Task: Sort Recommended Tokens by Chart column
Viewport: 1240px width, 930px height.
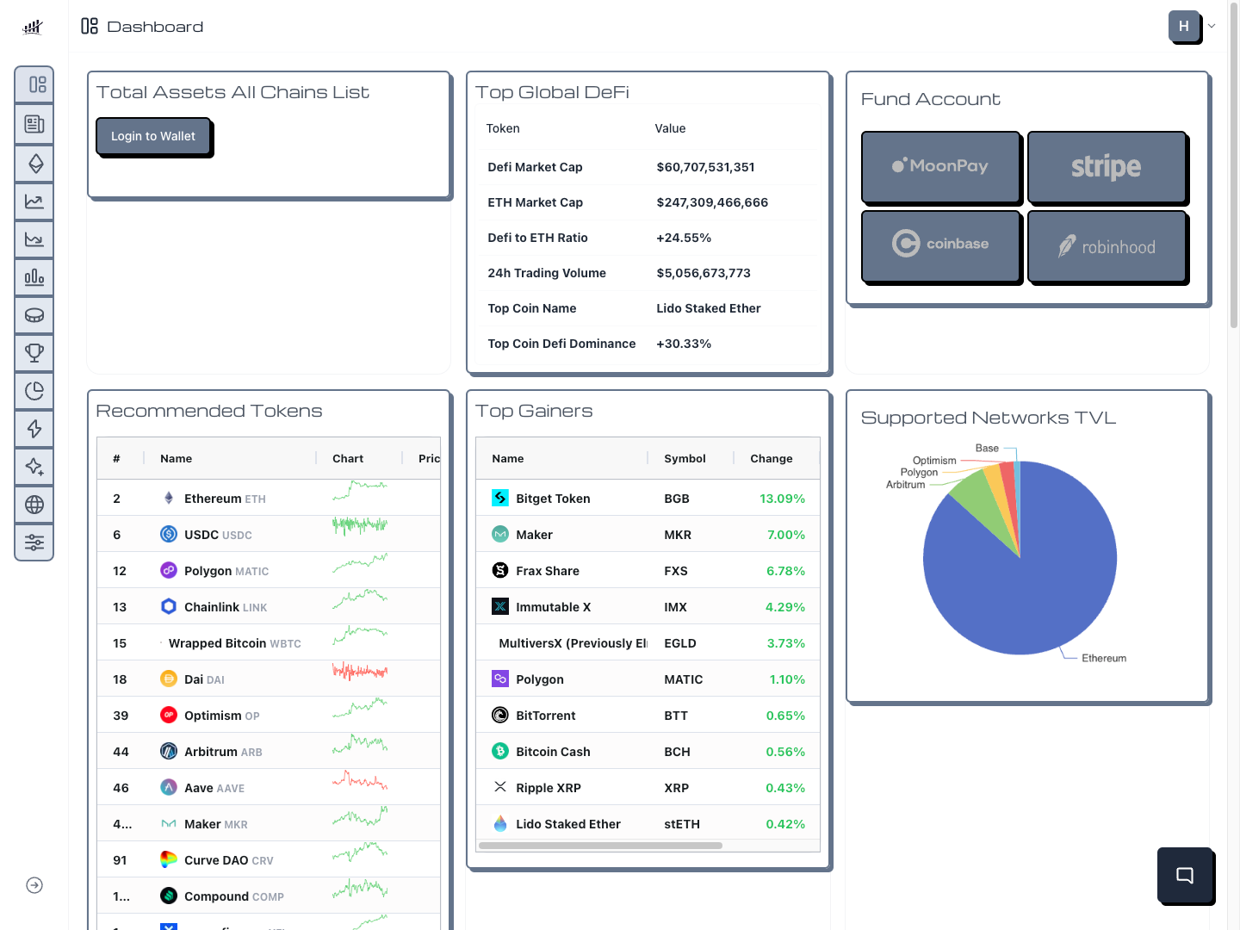Action: point(359,458)
